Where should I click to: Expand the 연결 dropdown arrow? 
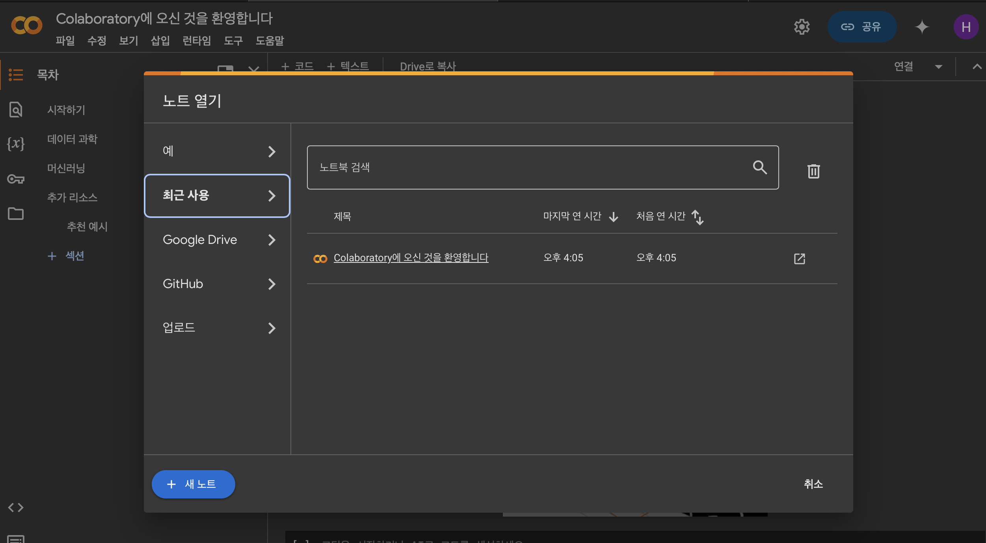pos(939,67)
